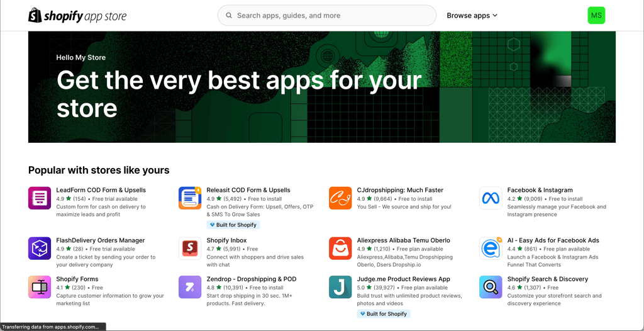Open FlashDelivery Orders Manager title
This screenshot has width=644, height=331.
[101, 240]
